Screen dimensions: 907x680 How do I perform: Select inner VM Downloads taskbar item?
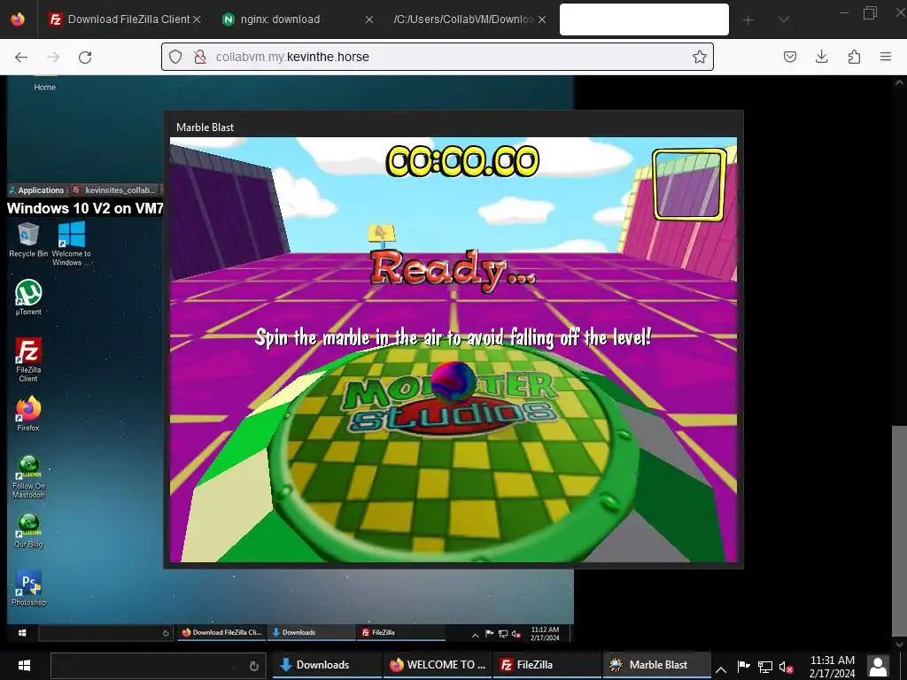311,632
